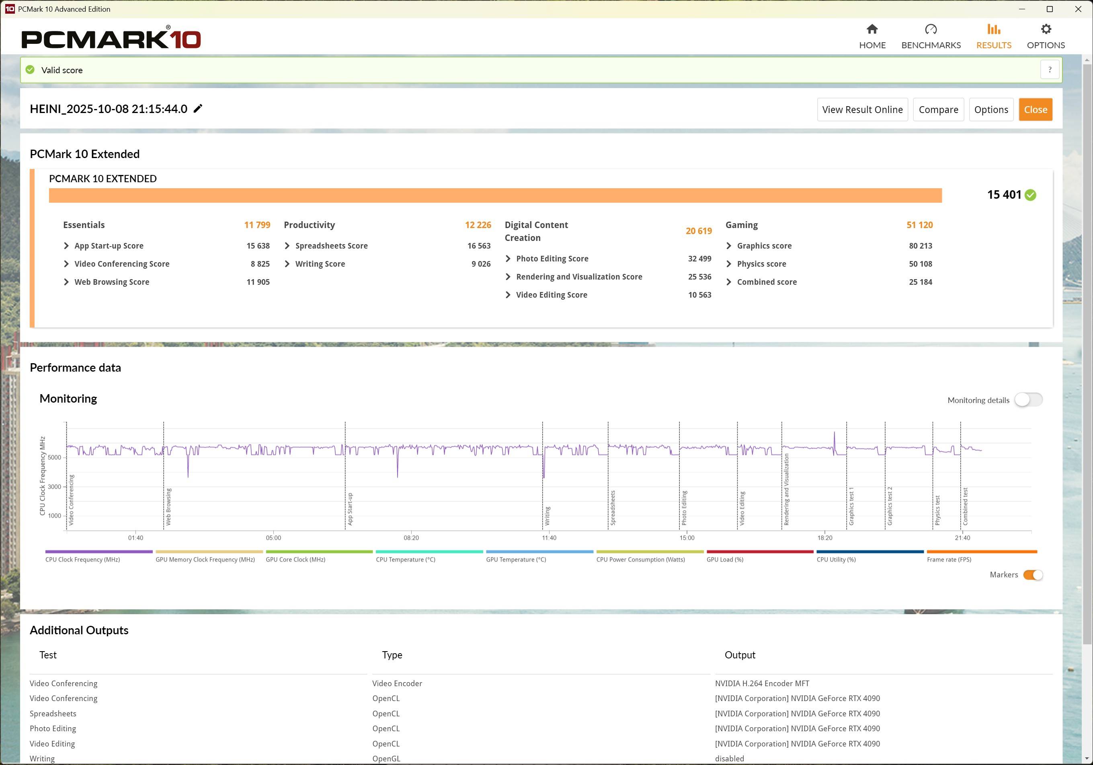Toggle the Monitoring details switch

coord(1028,400)
